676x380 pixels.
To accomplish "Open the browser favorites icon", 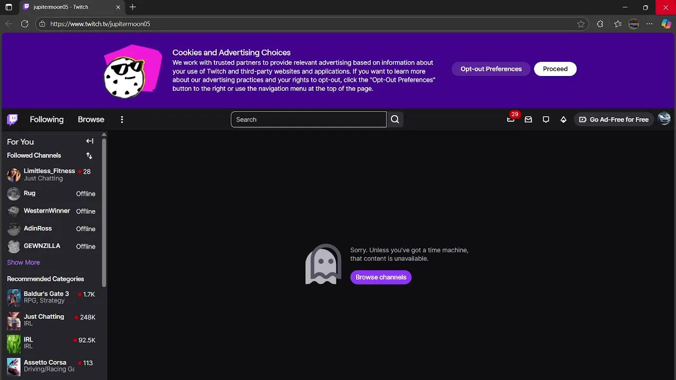I will tap(618, 24).
